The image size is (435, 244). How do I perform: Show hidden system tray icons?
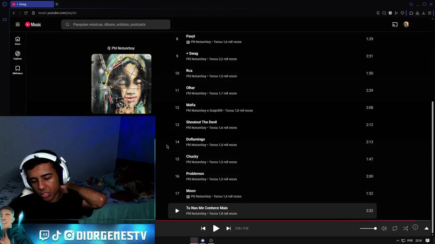pyautogui.click(x=398, y=241)
